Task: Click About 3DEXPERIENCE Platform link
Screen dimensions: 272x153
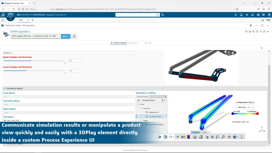Action: pyautogui.click(x=136, y=150)
